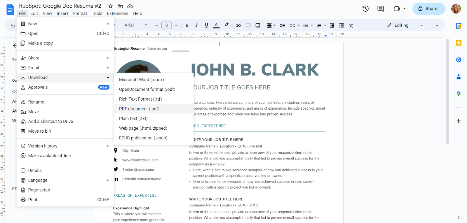Add a comment using toolbar icon
Image resolution: width=467 pixels, height=223 pixels.
click(x=248, y=25)
